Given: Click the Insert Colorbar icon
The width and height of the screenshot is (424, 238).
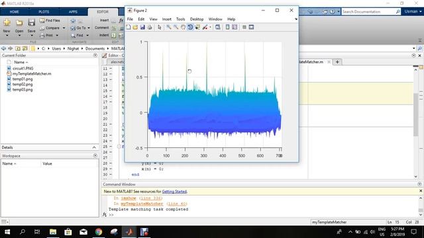Looking at the screenshot, I should pyautogui.click(x=227, y=27).
